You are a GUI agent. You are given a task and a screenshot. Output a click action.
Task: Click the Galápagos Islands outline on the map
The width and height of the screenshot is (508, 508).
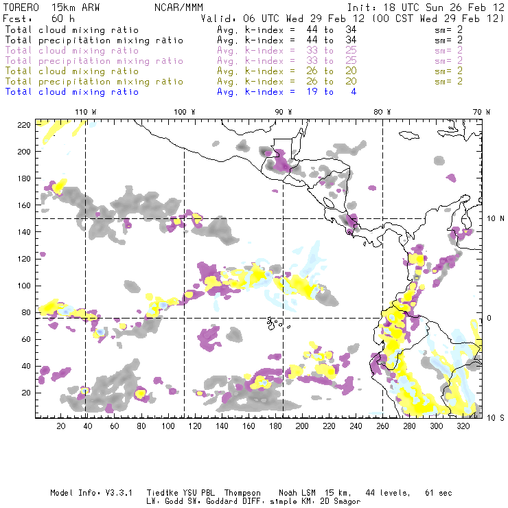point(275,321)
